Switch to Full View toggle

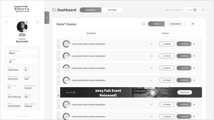(x=112, y=10)
